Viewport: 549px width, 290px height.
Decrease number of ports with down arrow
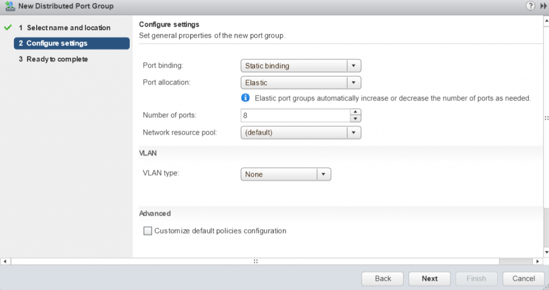(x=355, y=118)
